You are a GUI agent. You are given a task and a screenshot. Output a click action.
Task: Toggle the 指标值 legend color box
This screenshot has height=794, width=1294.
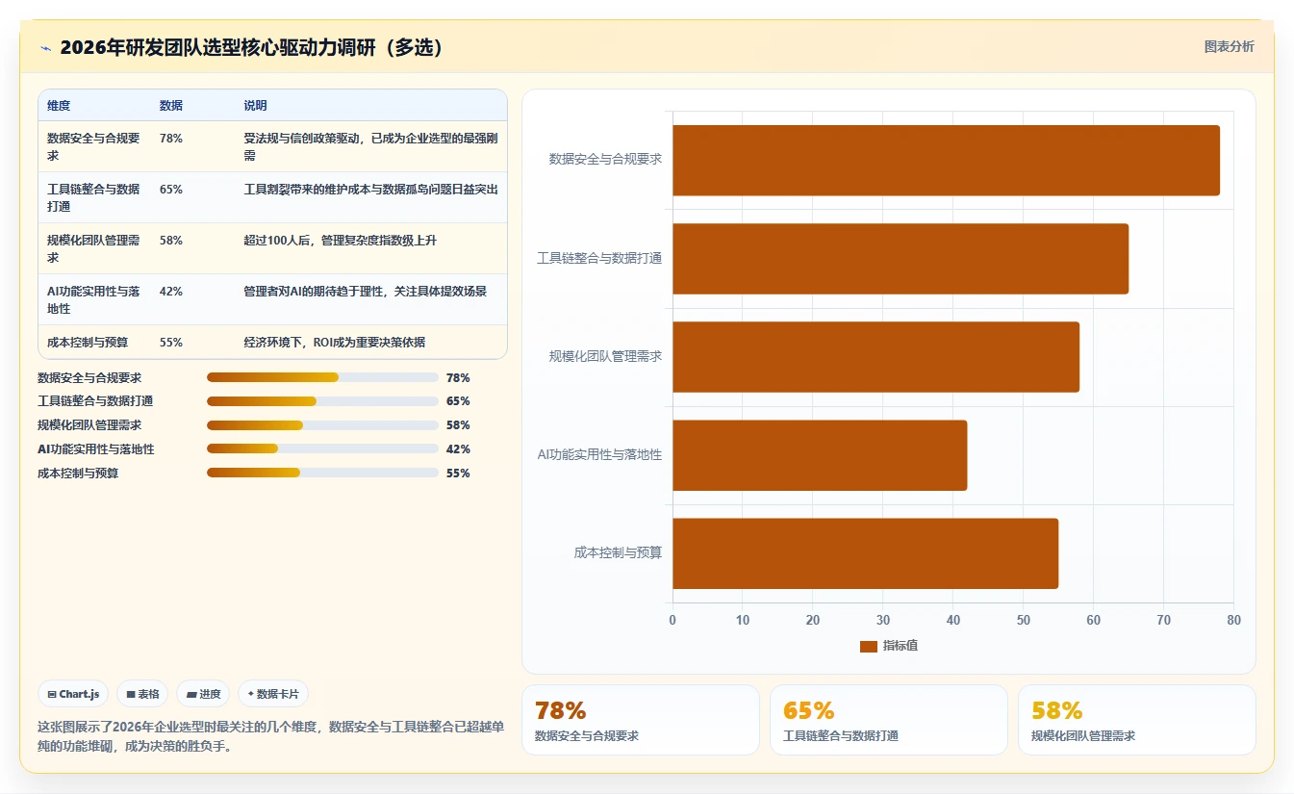click(869, 646)
